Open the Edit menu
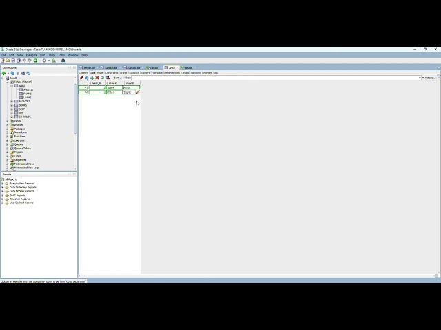This screenshot has width=441, height=330. point(11,55)
